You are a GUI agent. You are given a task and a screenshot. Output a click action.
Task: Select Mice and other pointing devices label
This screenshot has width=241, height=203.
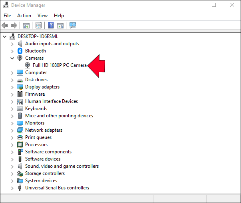(59, 116)
